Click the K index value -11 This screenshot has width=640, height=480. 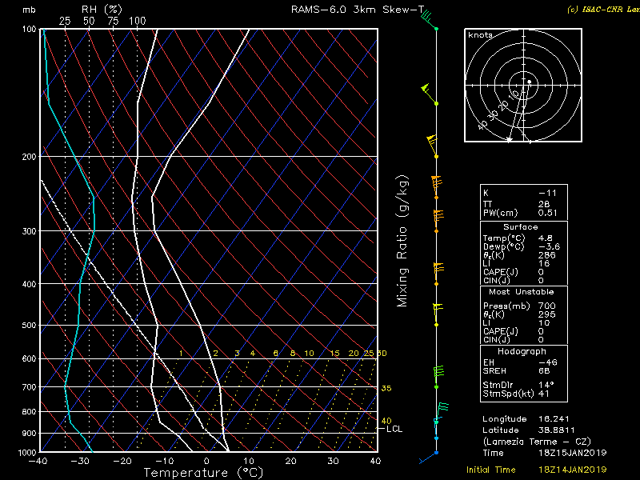[547, 193]
